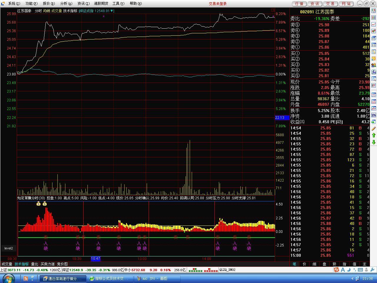Open the 工具(V) menu
Image resolution: width=377 pixels, height=283 pixels.
point(118,4)
